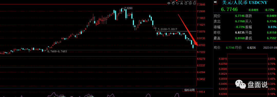The height and width of the screenshot is (97, 277).
Task: Click the 卖出 sell price 6.7760
Action: 240,22
